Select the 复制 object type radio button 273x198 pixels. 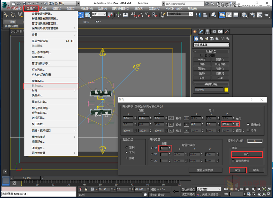tap(126, 148)
